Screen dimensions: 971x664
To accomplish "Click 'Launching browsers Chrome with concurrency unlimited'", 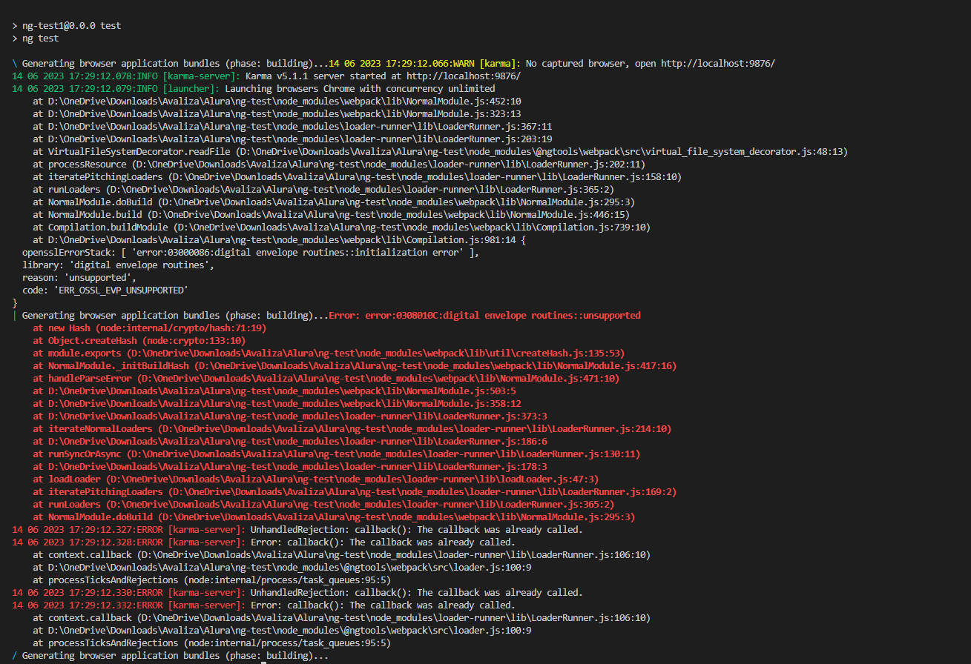I will point(360,89).
